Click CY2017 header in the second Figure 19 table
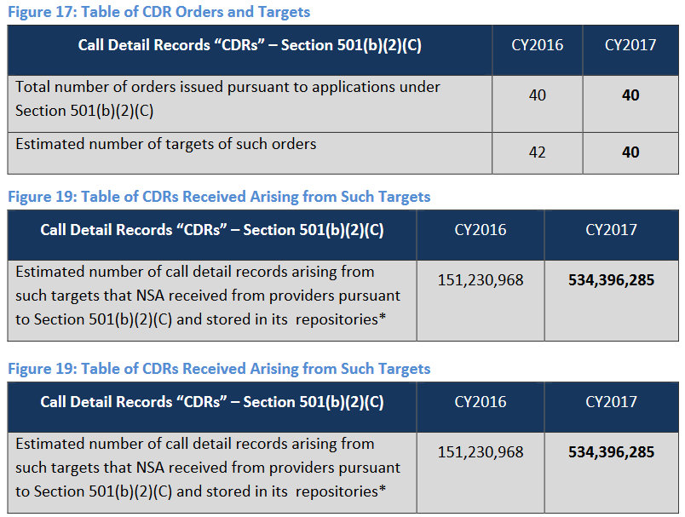This screenshot has width=685, height=517. point(611,402)
